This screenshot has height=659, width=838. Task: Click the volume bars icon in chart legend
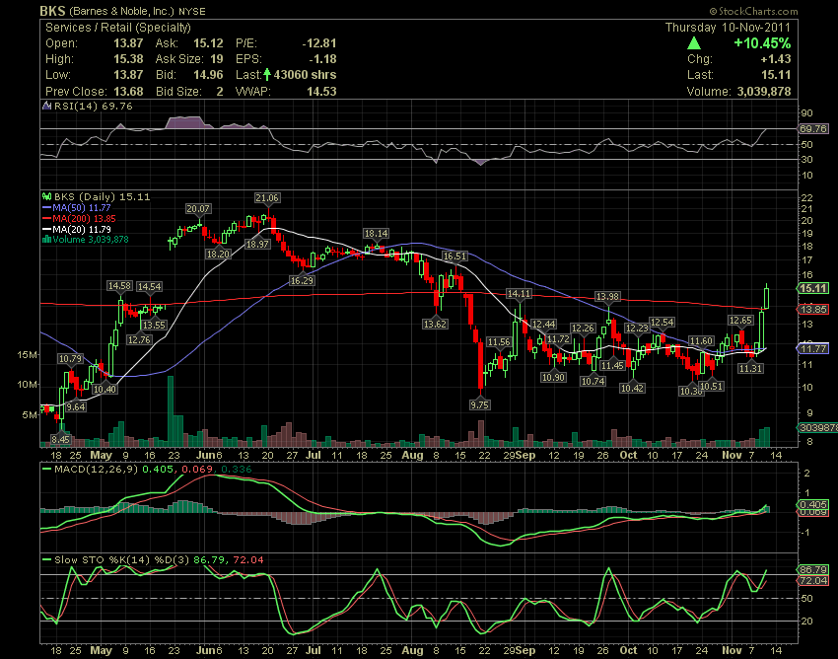(x=46, y=239)
